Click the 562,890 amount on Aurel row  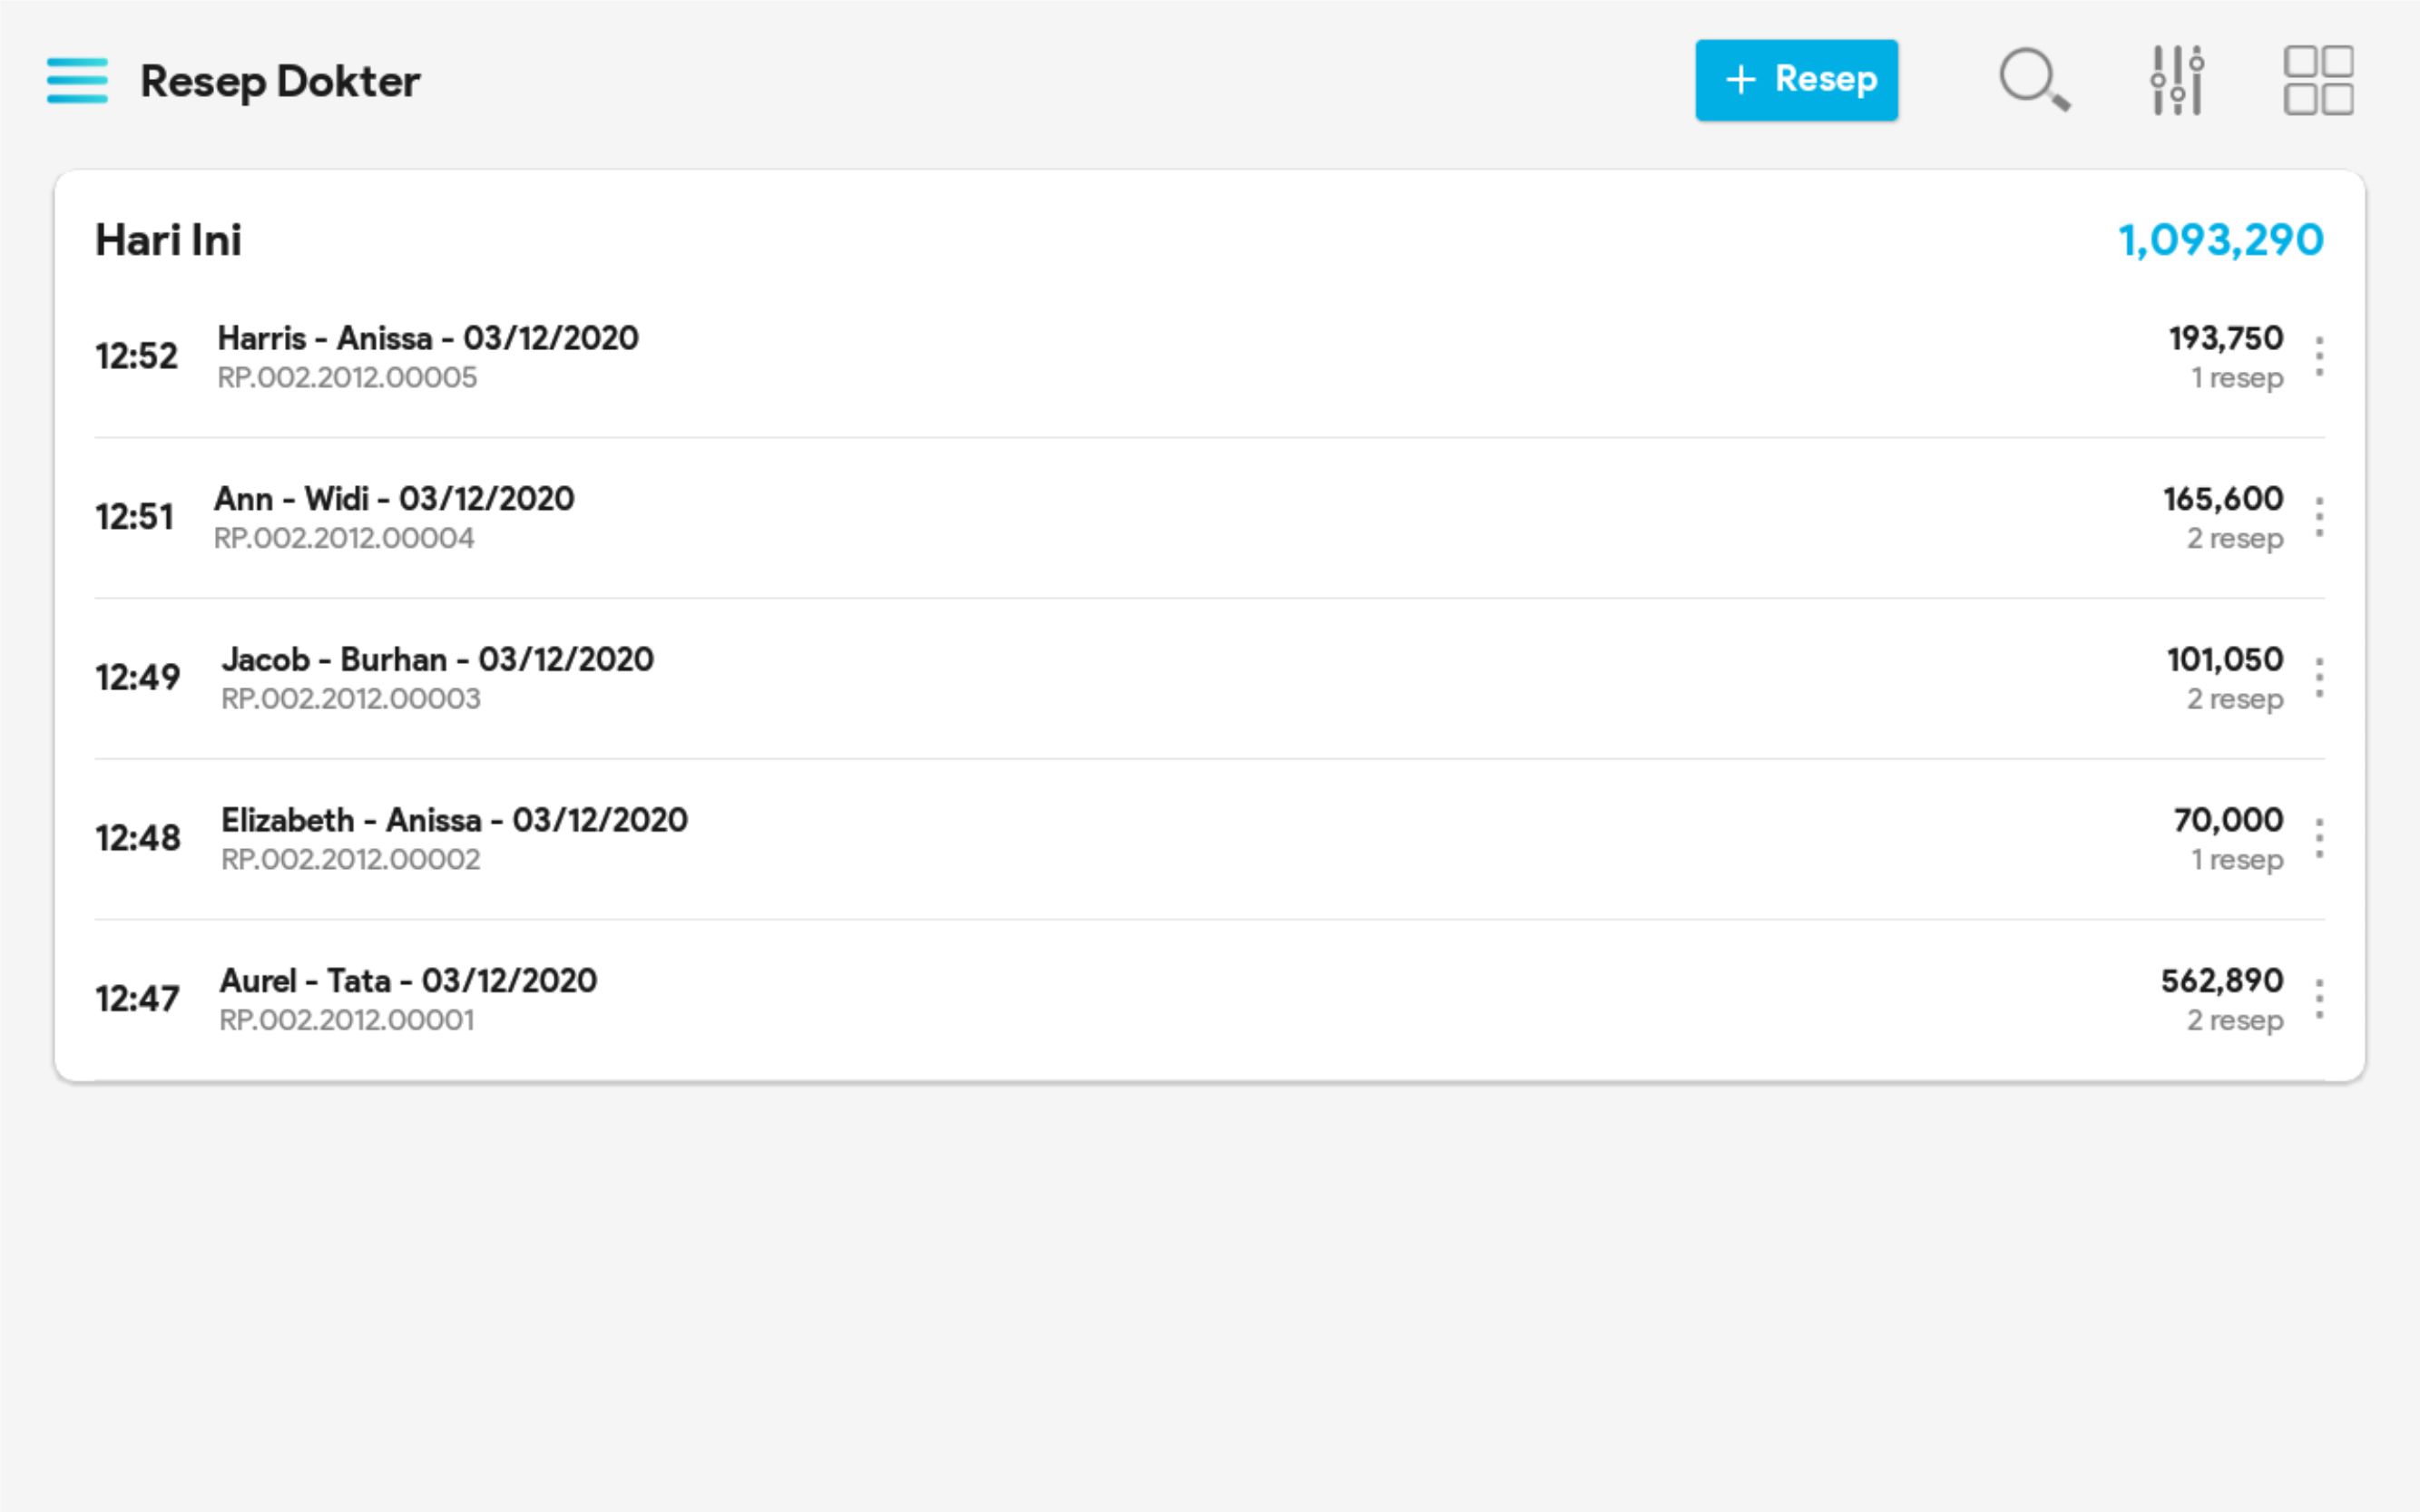click(2221, 981)
